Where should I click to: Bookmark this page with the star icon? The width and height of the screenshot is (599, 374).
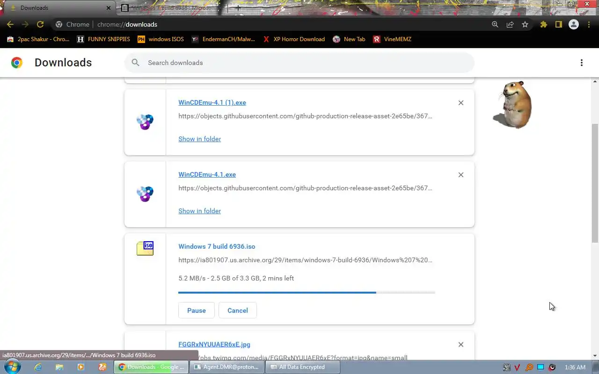(x=525, y=24)
